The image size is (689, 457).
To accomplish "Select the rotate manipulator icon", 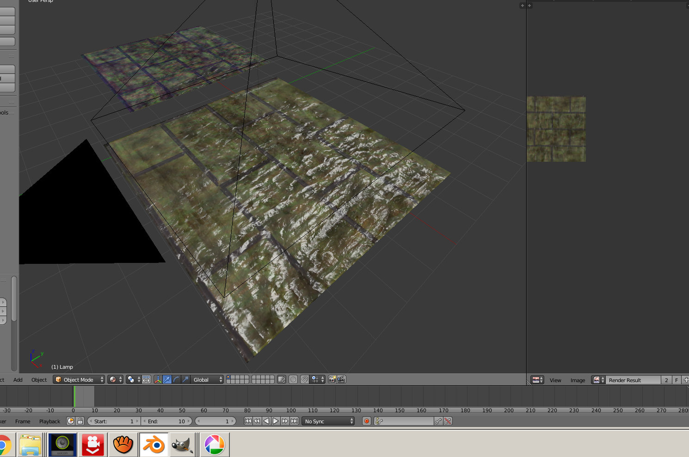I will point(176,379).
